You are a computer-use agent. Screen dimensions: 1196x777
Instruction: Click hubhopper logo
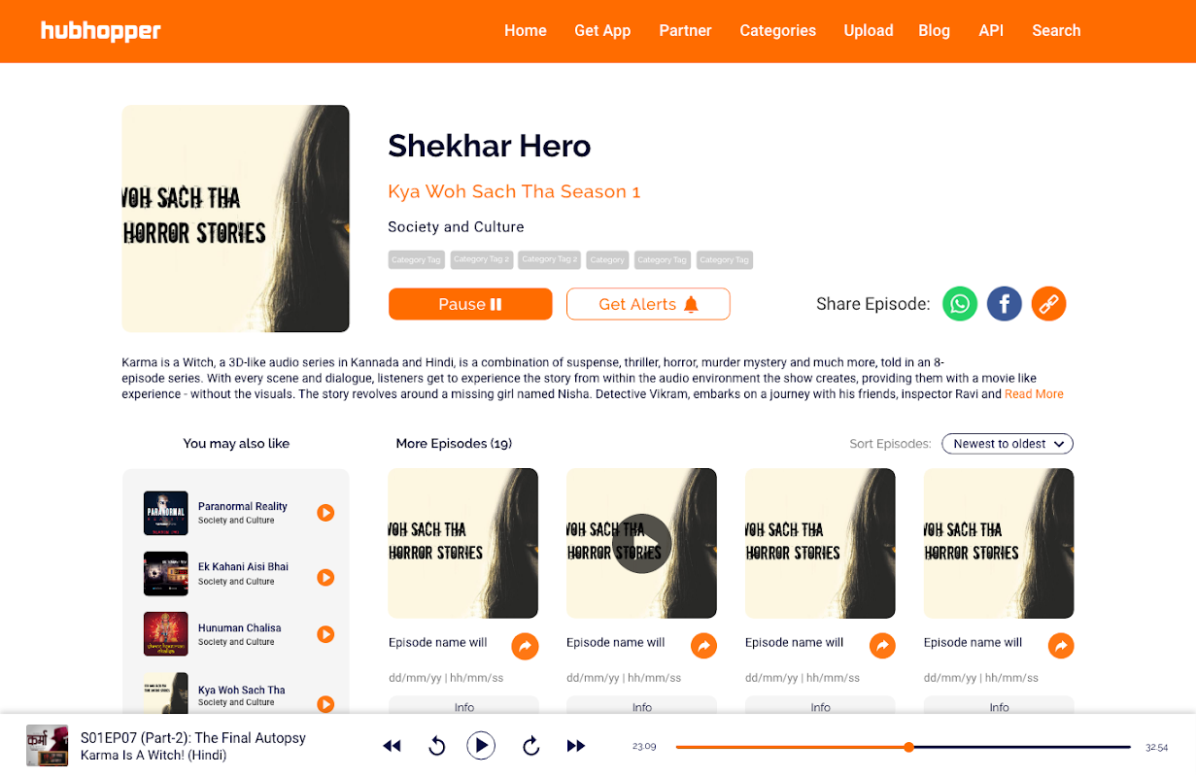tap(101, 31)
